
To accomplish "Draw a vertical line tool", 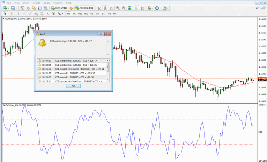I will pyautogui.click(x=18, y=14).
